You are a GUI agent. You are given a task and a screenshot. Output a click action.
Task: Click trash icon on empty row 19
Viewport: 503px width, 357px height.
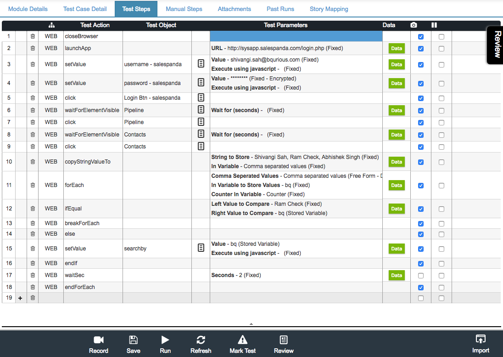coord(33,298)
